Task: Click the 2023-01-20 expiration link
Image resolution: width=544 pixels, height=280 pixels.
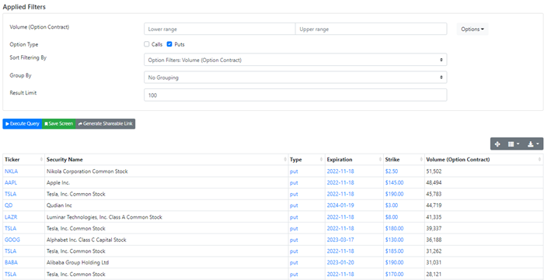Action: point(340,262)
